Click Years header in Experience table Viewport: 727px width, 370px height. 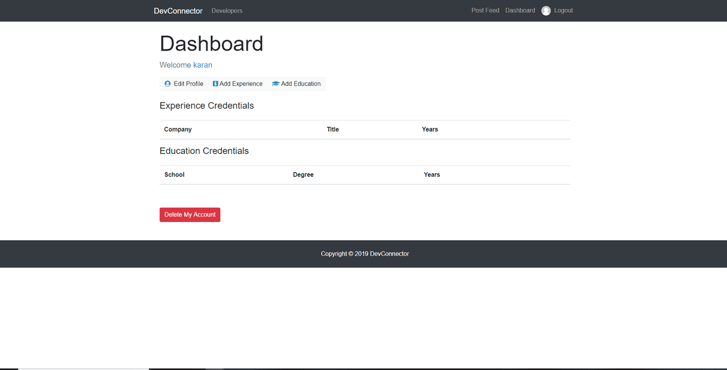pyautogui.click(x=430, y=129)
